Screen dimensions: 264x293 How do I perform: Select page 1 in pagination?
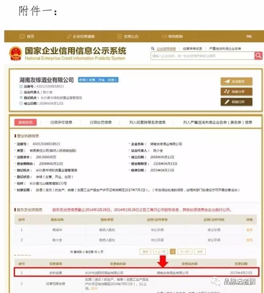(x=173, y=252)
